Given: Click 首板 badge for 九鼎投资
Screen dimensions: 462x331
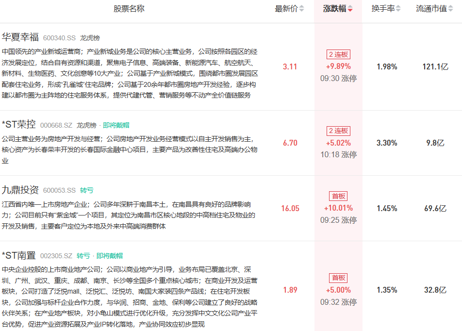Looking at the screenshot, I should click(x=338, y=196).
